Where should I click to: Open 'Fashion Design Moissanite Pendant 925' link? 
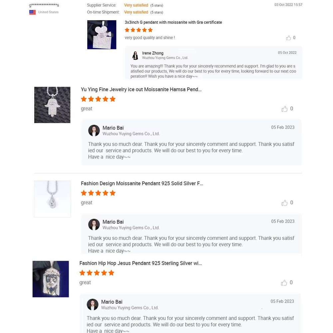[x=142, y=183]
